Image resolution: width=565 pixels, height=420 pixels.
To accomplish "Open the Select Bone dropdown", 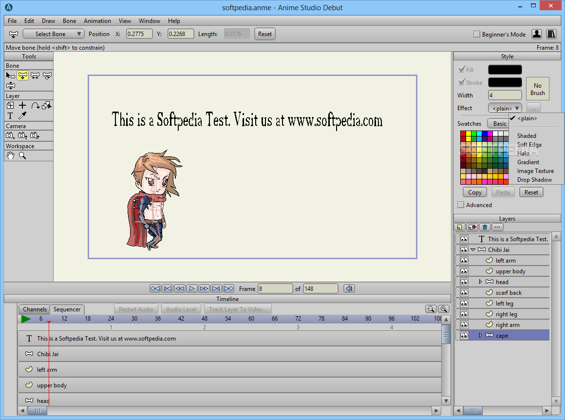I will click(53, 34).
